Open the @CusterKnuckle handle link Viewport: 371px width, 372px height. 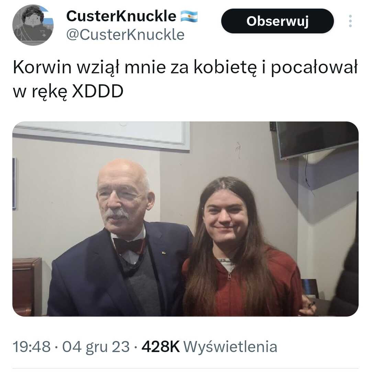pyautogui.click(x=125, y=35)
